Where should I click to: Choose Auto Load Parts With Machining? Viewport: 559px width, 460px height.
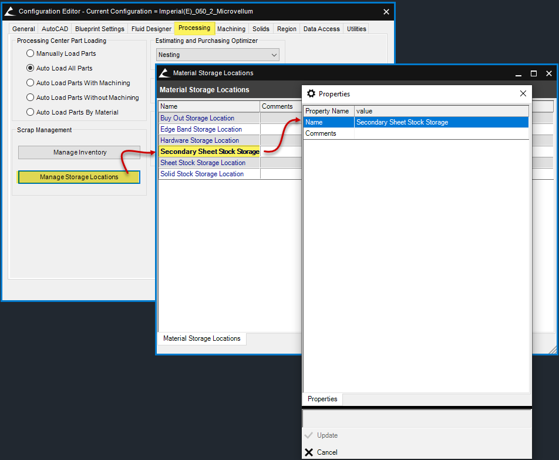31,83
